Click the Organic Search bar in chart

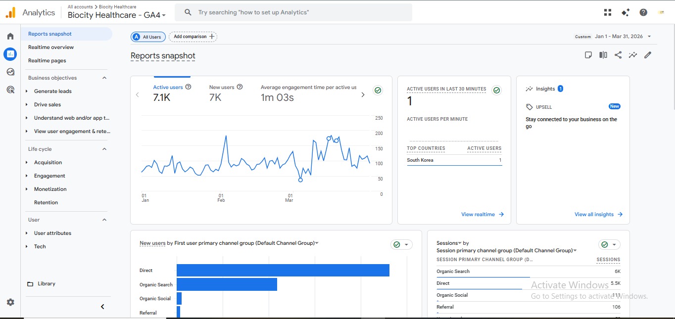(x=227, y=284)
